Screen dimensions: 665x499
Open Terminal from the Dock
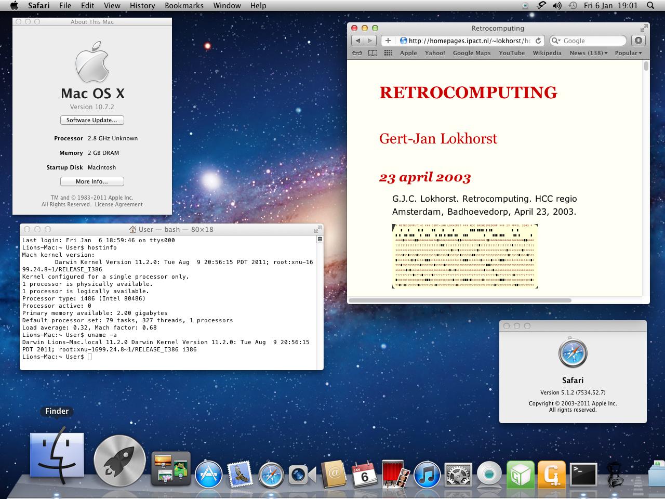coord(583,474)
